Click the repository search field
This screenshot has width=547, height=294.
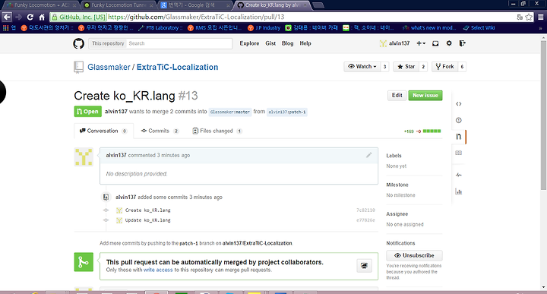[x=179, y=43]
